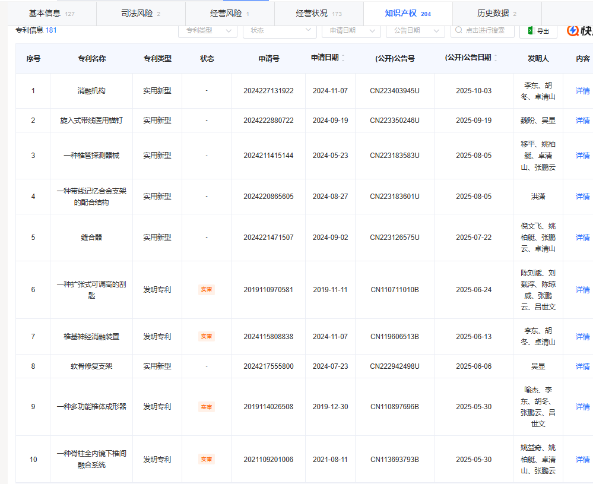Sort by (公开)公告日期 using the sort arrows

pos(496,58)
